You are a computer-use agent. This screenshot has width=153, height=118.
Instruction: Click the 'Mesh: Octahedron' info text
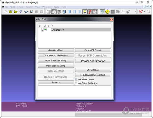pos(85,104)
